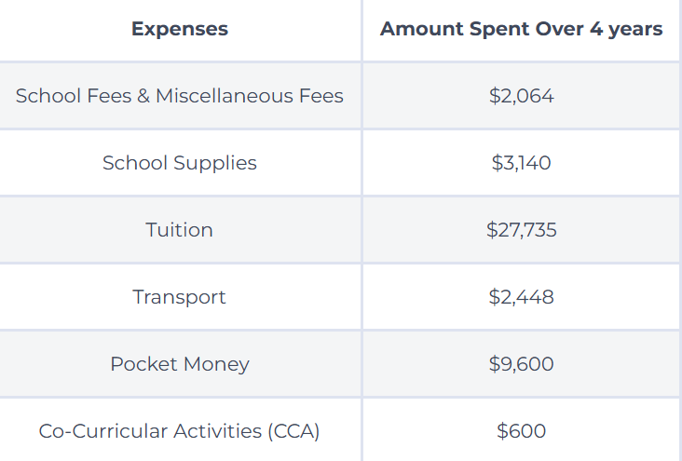Click the Tuition expense cell

pos(179,230)
